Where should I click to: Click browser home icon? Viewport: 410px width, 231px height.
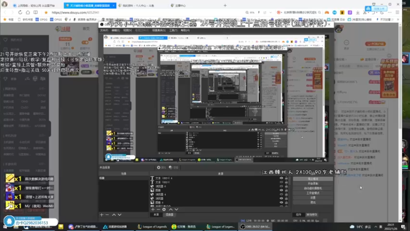pos(28,12)
